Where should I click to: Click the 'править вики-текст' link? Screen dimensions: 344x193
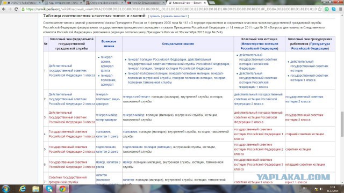point(175,16)
